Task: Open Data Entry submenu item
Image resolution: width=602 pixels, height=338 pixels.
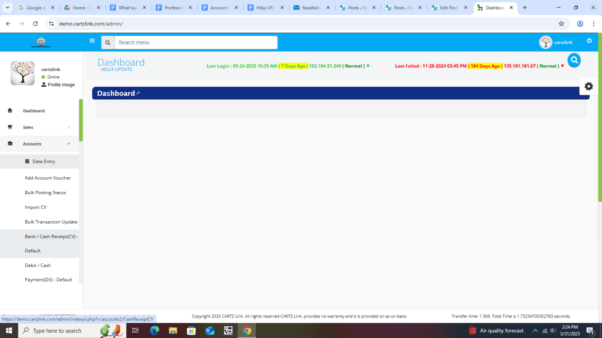Action: pyautogui.click(x=43, y=161)
